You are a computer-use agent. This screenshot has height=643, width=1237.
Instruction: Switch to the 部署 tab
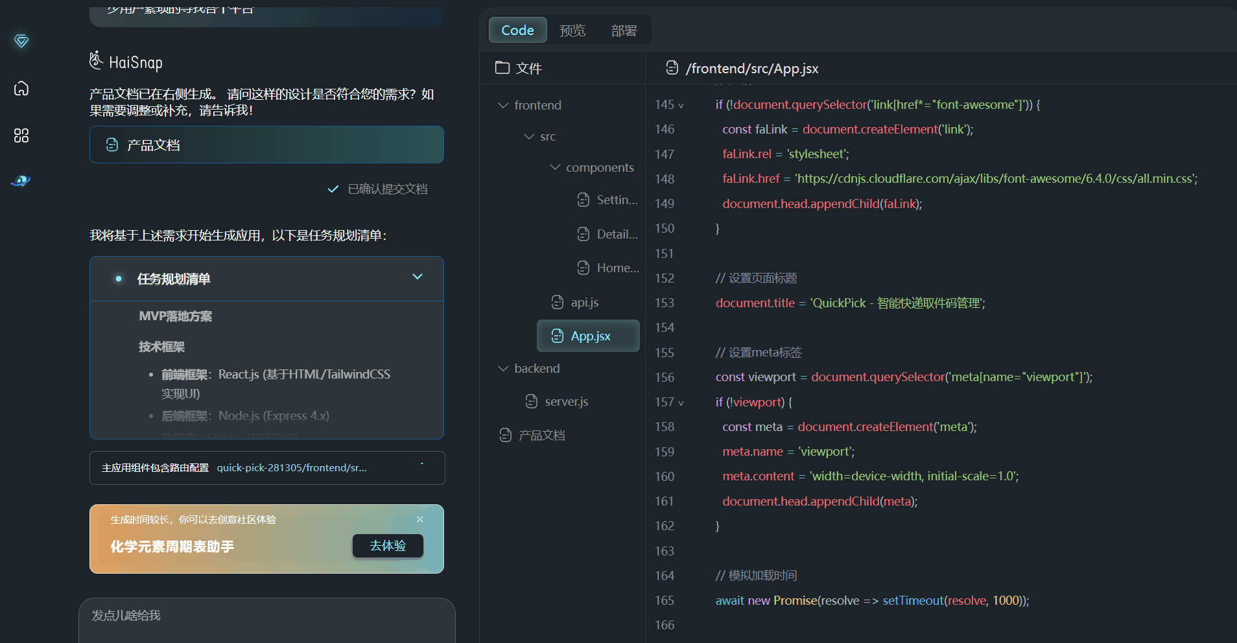(x=624, y=30)
